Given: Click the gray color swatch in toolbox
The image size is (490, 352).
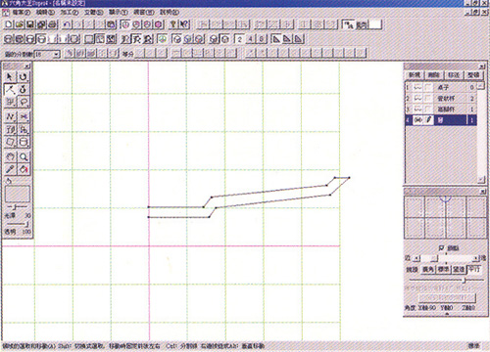Looking at the screenshot, I should [18, 194].
